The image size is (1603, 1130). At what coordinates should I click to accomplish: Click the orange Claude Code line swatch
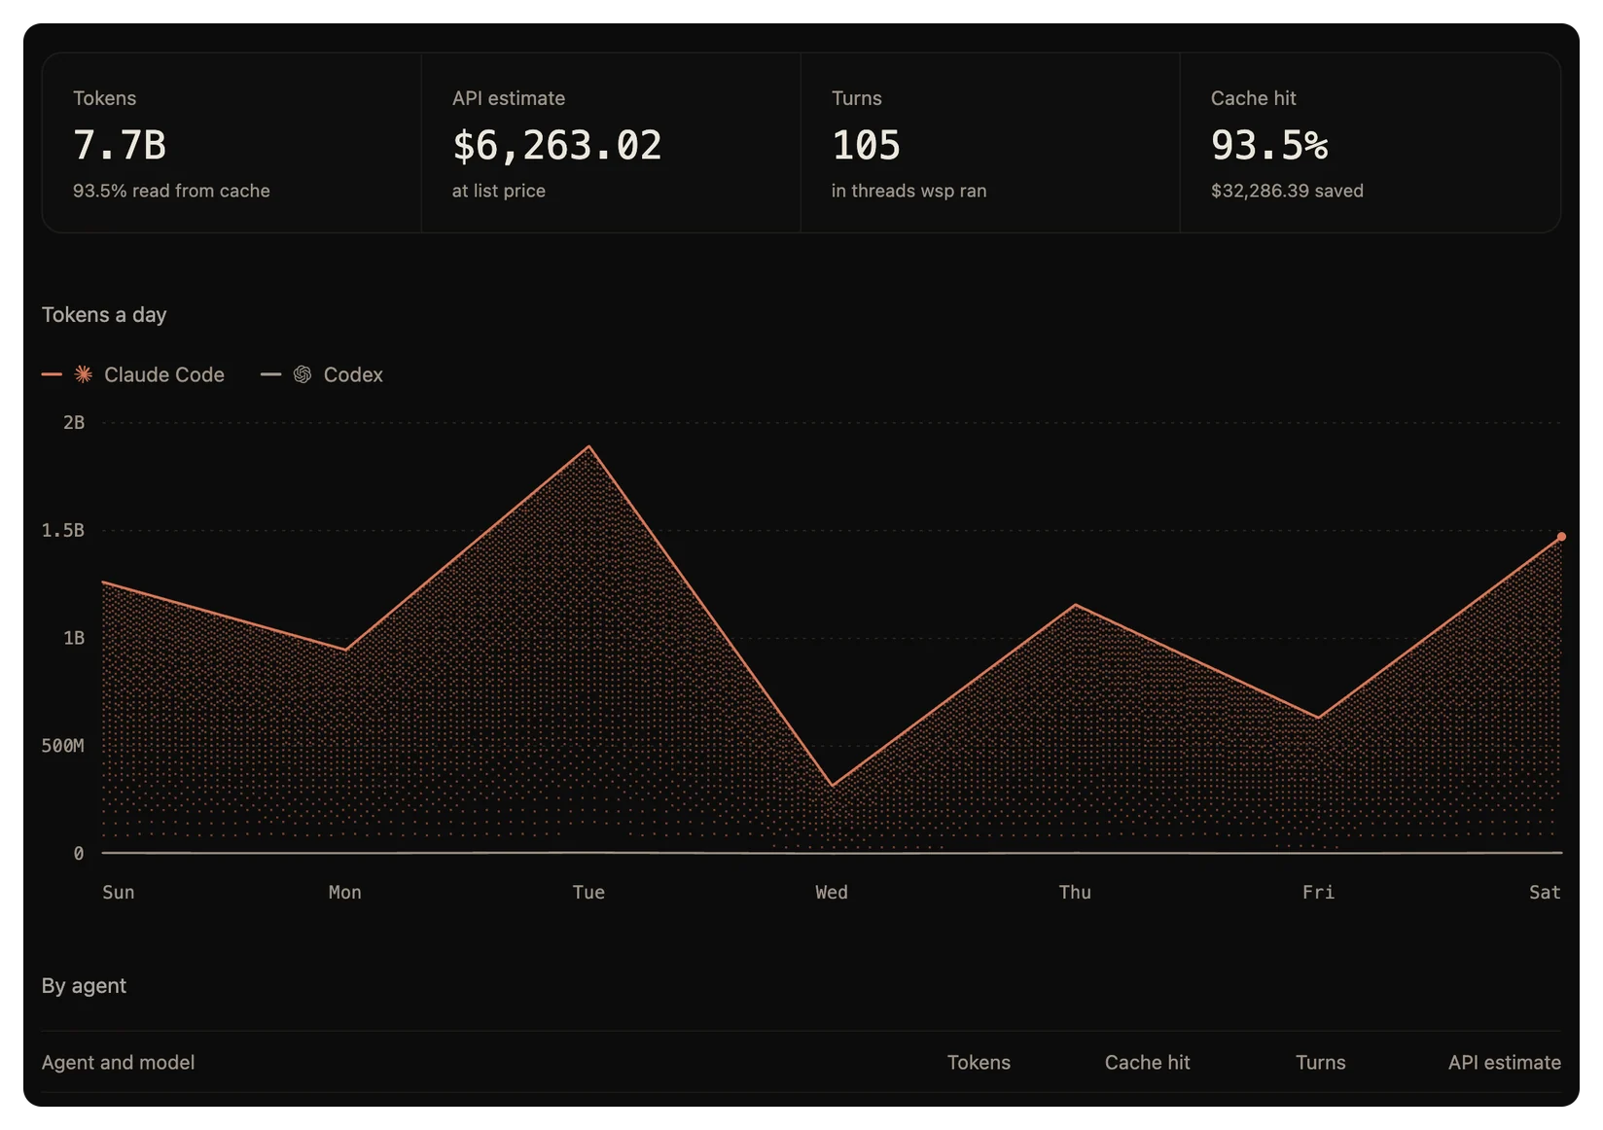pyautogui.click(x=52, y=374)
